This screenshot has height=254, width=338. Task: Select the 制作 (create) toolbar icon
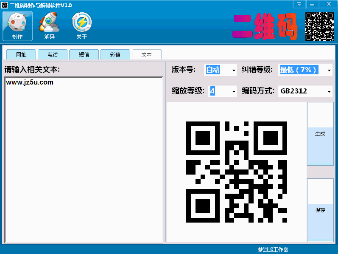pos(17,26)
